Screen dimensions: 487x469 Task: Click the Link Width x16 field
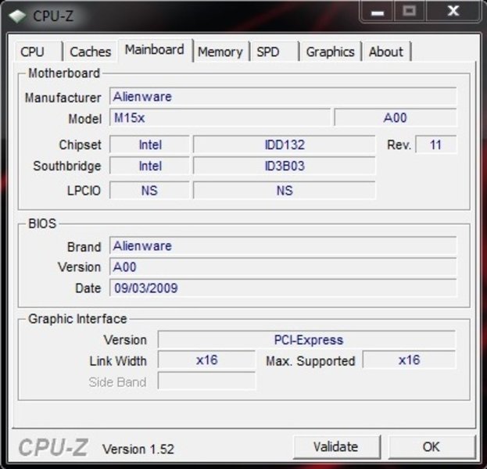[x=206, y=360]
